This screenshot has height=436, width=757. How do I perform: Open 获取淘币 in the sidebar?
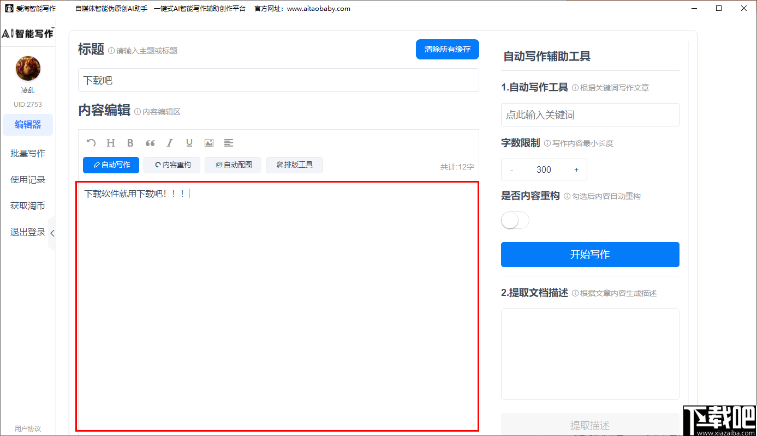[28, 205]
